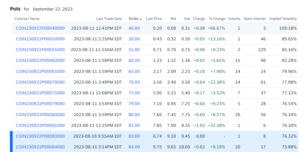Viewport: 304px width, 152px height.
Task: Open contract COIN230922P00040000 link
Action: pos(40,28)
